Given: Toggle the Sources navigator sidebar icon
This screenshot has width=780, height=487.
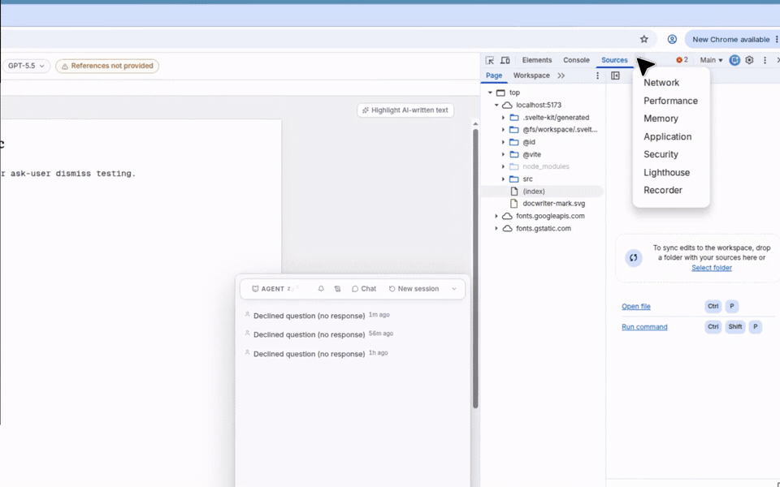Looking at the screenshot, I should tap(615, 75).
